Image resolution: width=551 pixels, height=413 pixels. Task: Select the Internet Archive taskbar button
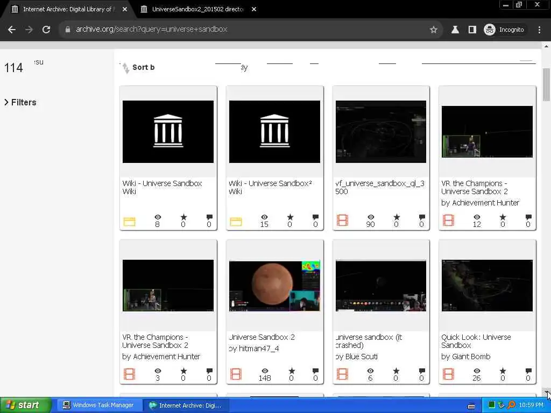pyautogui.click(x=186, y=405)
